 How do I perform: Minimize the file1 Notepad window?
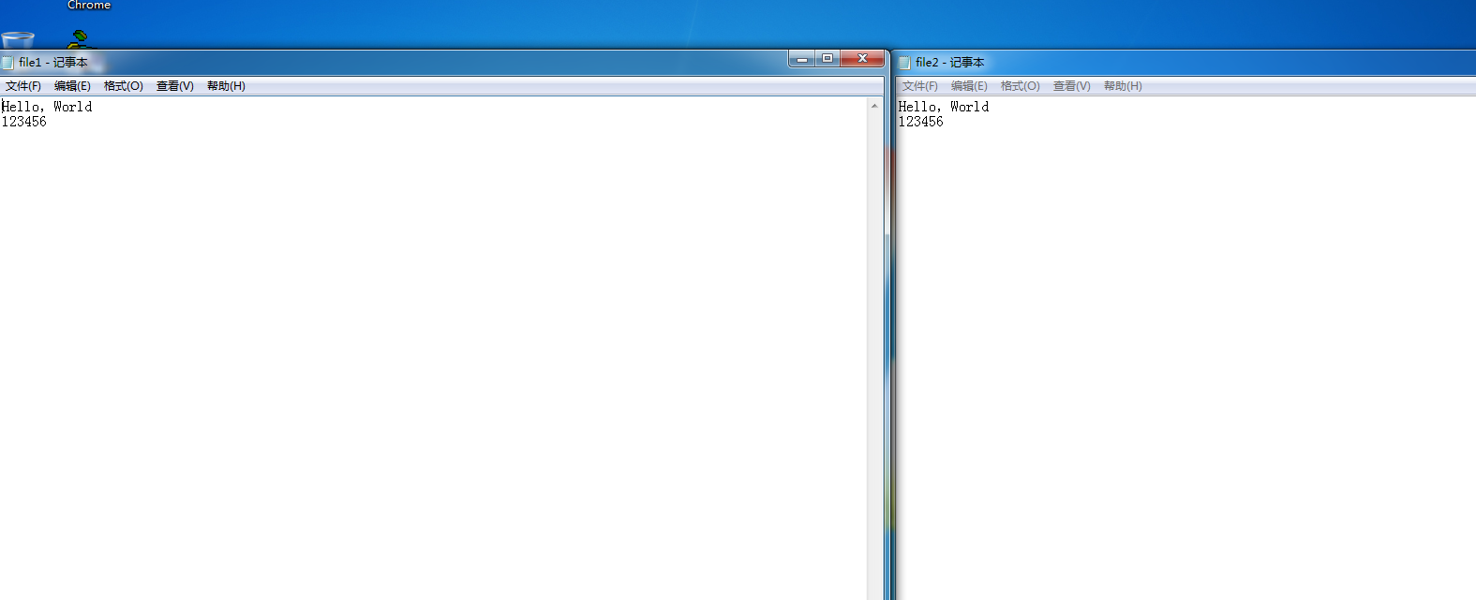tap(801, 59)
